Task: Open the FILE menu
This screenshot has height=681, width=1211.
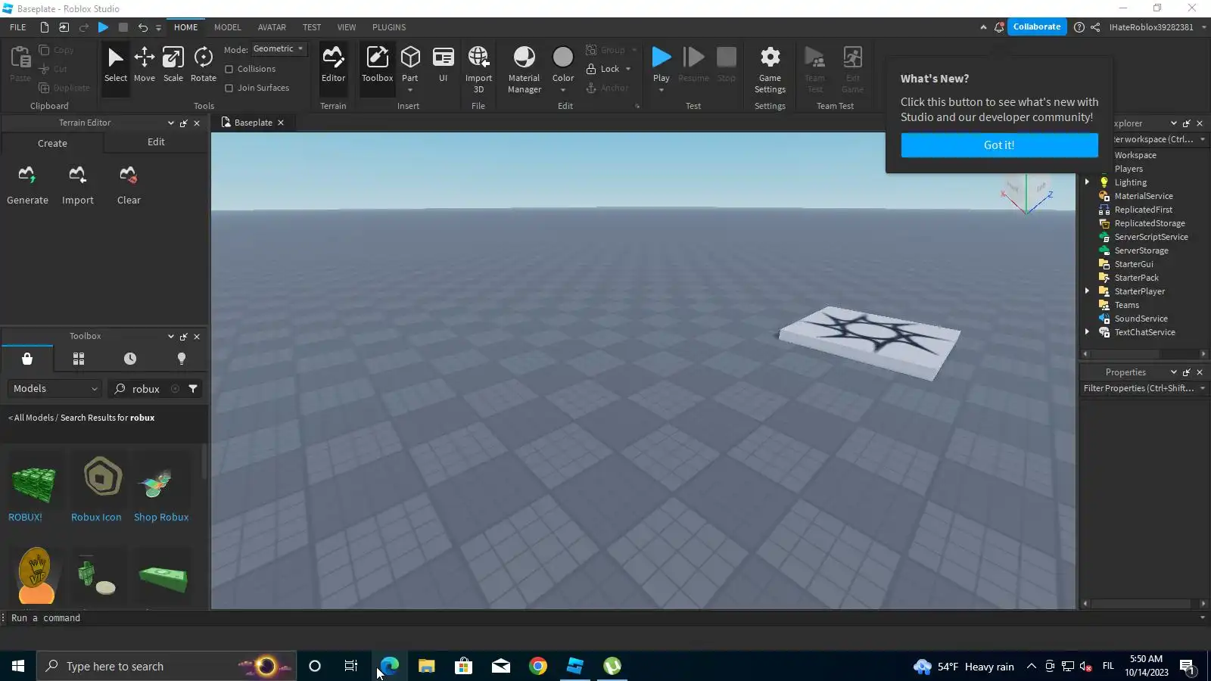Action: click(x=18, y=27)
